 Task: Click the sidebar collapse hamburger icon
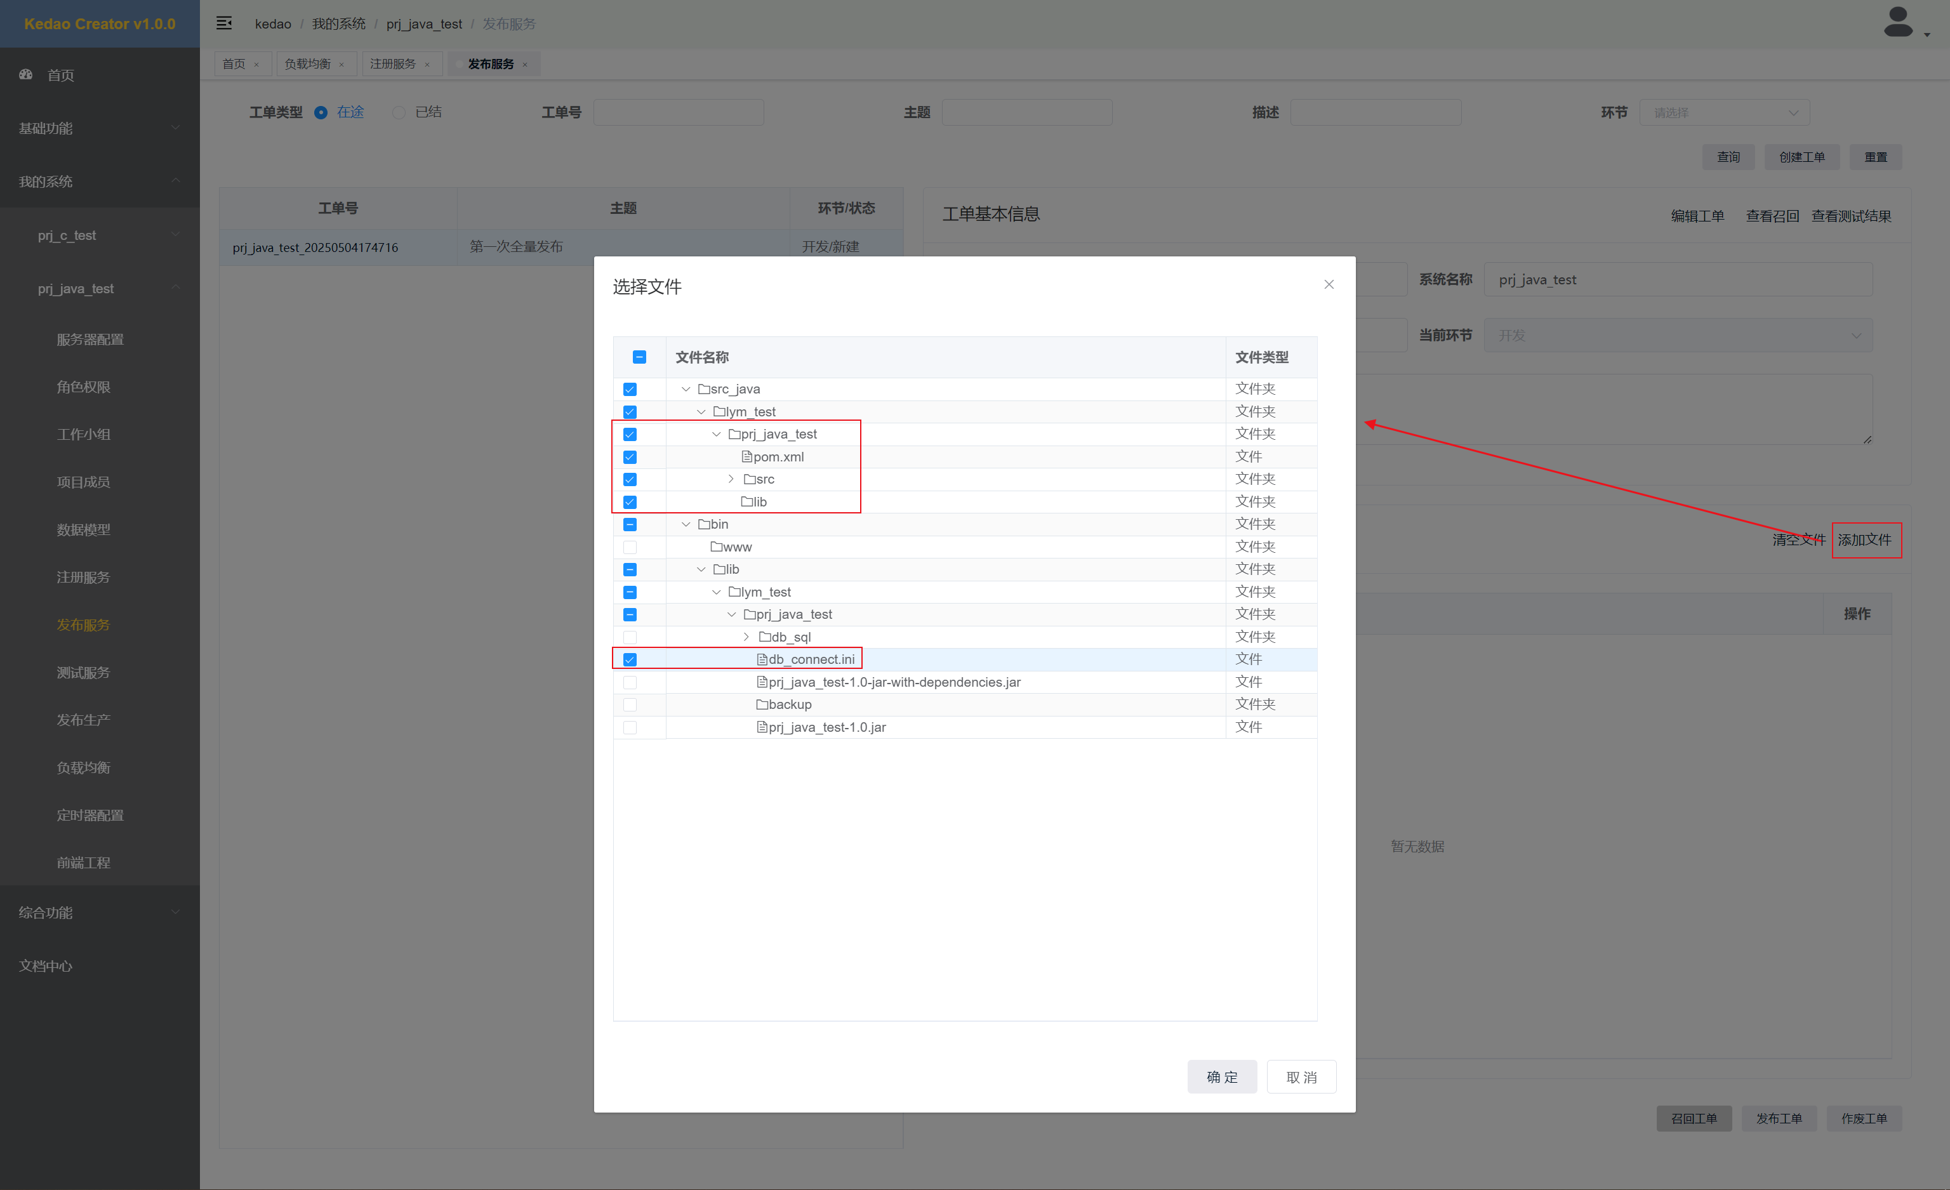[x=224, y=23]
